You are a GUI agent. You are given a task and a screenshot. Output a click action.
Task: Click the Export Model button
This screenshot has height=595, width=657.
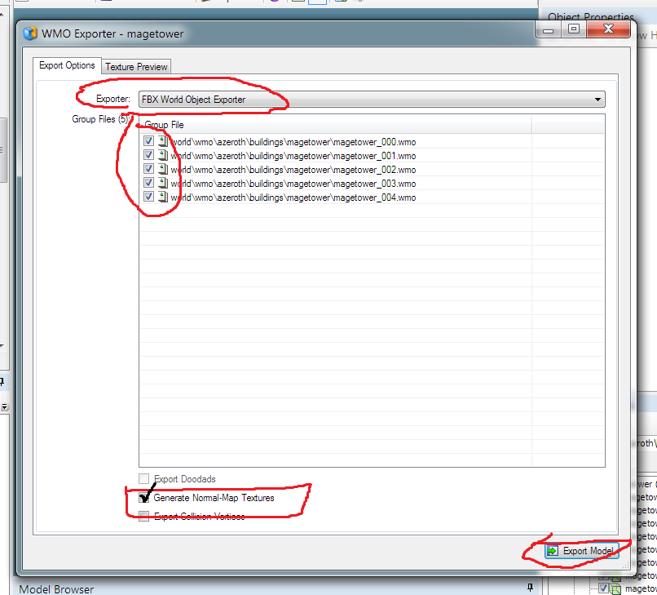pos(582,551)
